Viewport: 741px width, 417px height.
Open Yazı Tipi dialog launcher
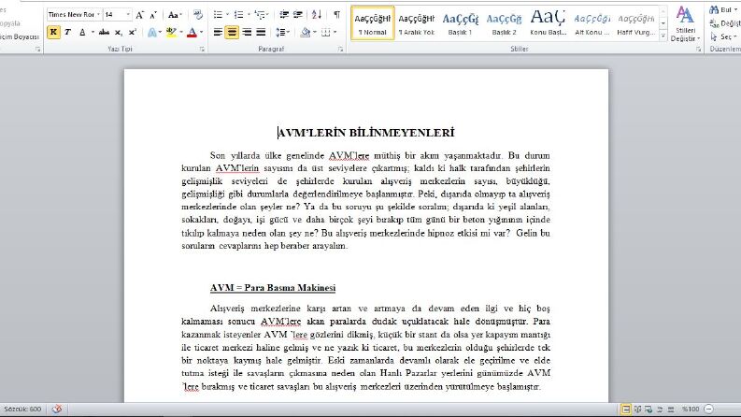202,49
